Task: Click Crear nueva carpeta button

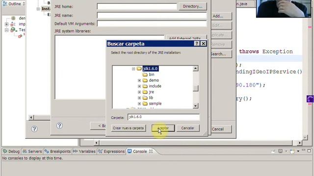Action: pyautogui.click(x=129, y=128)
